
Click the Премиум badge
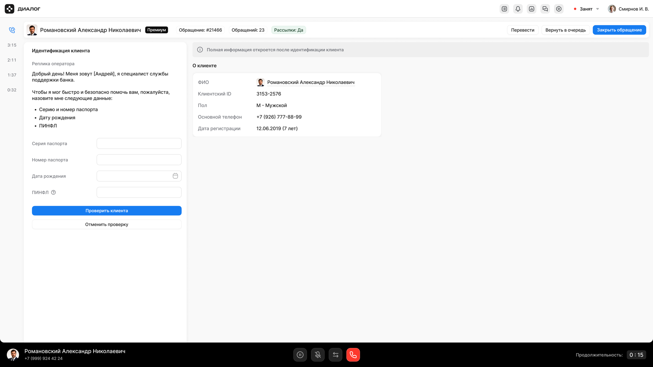pos(156,30)
